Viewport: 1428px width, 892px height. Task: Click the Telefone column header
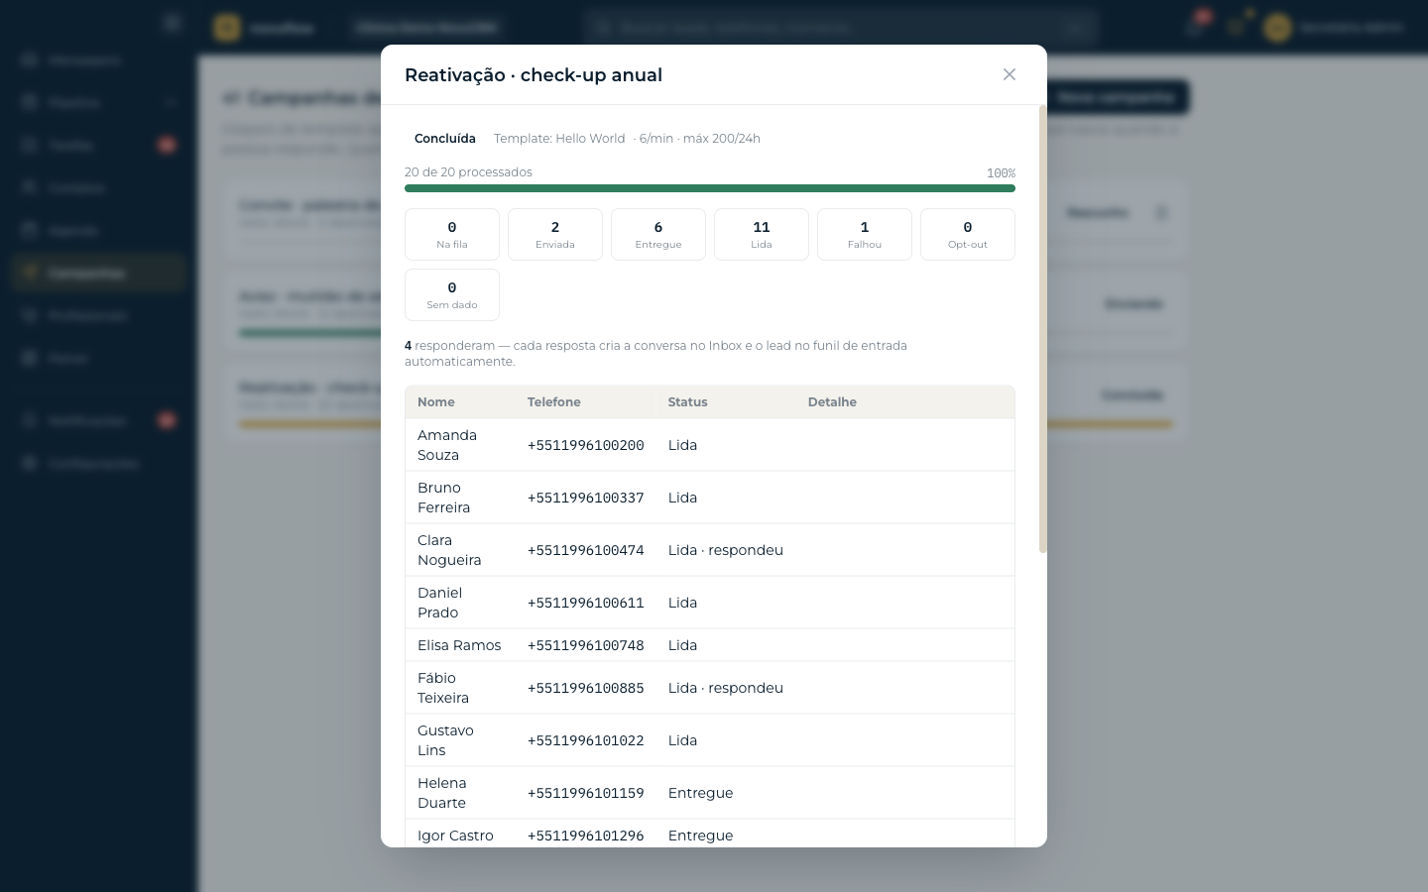click(554, 401)
